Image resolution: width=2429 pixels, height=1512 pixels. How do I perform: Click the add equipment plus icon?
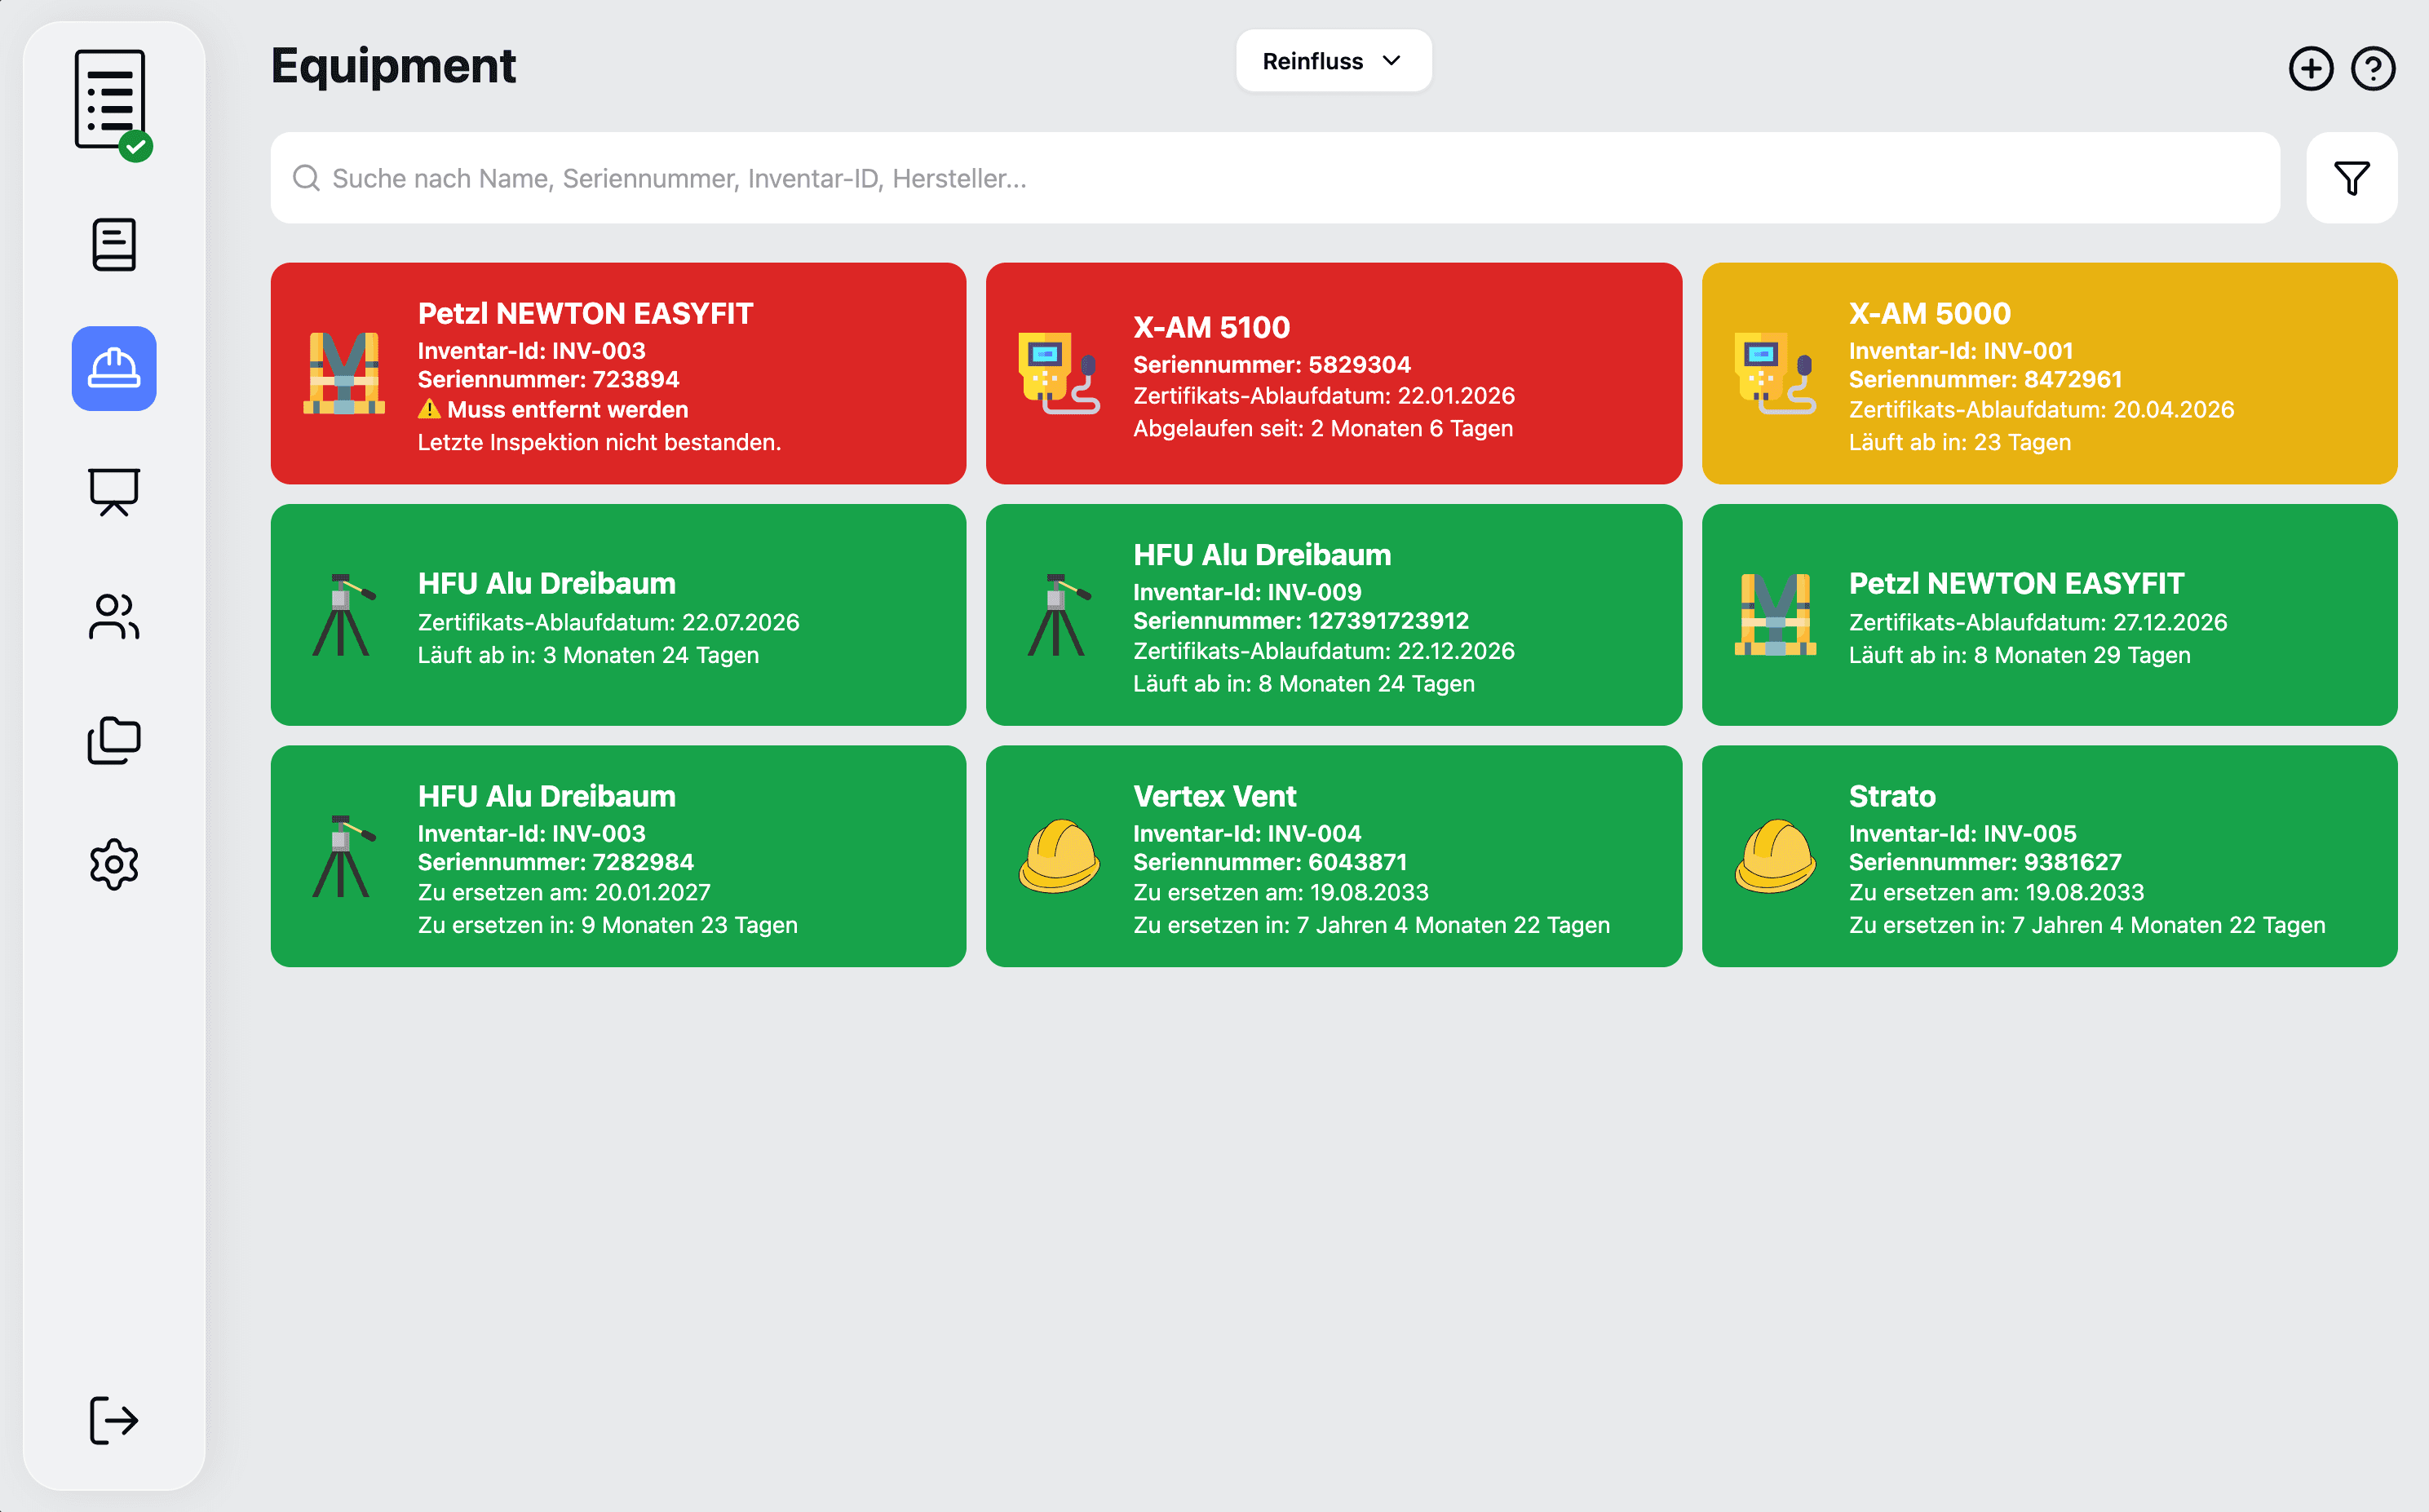pos(2311,69)
